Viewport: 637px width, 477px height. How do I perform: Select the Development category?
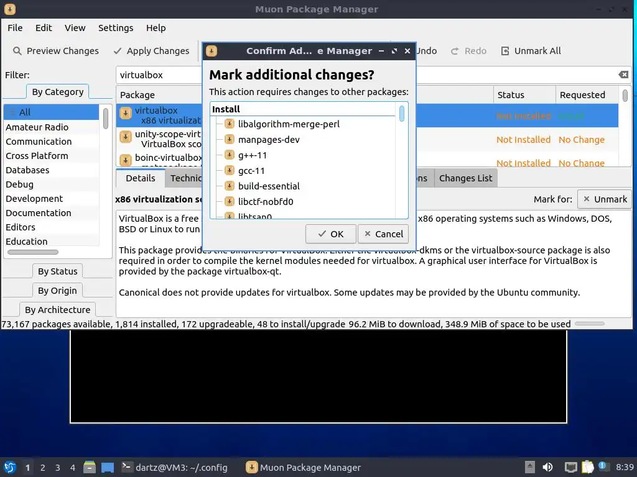coord(51,198)
